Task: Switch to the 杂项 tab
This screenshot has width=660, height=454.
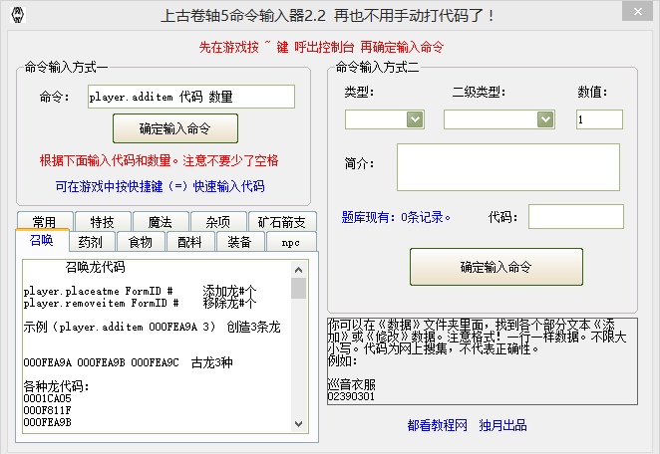Action: point(218,221)
